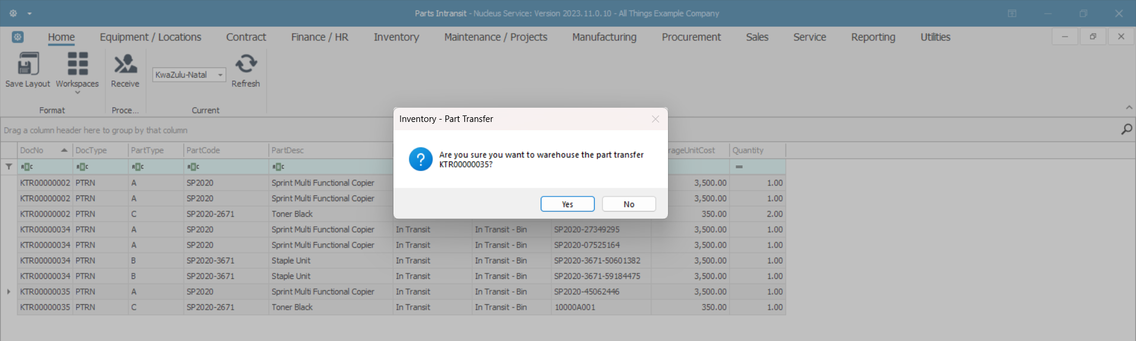
Task: Click the Quantity column header
Action: point(757,150)
